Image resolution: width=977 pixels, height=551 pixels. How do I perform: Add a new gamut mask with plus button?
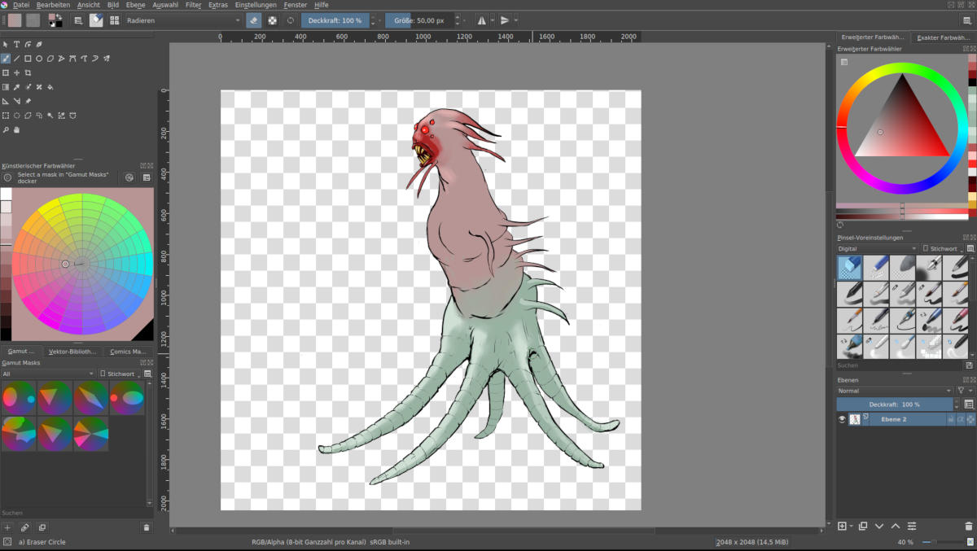[x=8, y=527]
